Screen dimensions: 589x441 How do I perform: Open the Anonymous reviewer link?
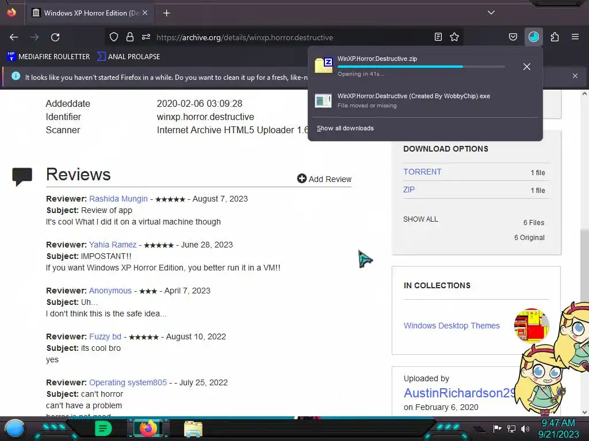pyautogui.click(x=110, y=291)
